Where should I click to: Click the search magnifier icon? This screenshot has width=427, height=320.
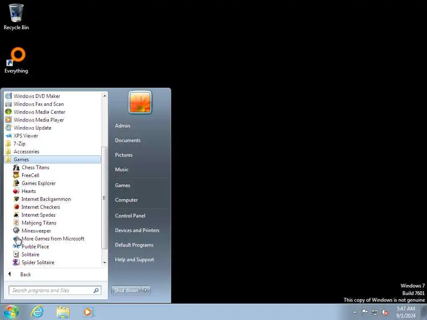click(x=96, y=290)
